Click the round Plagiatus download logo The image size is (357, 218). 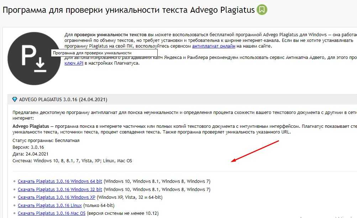click(x=34, y=58)
